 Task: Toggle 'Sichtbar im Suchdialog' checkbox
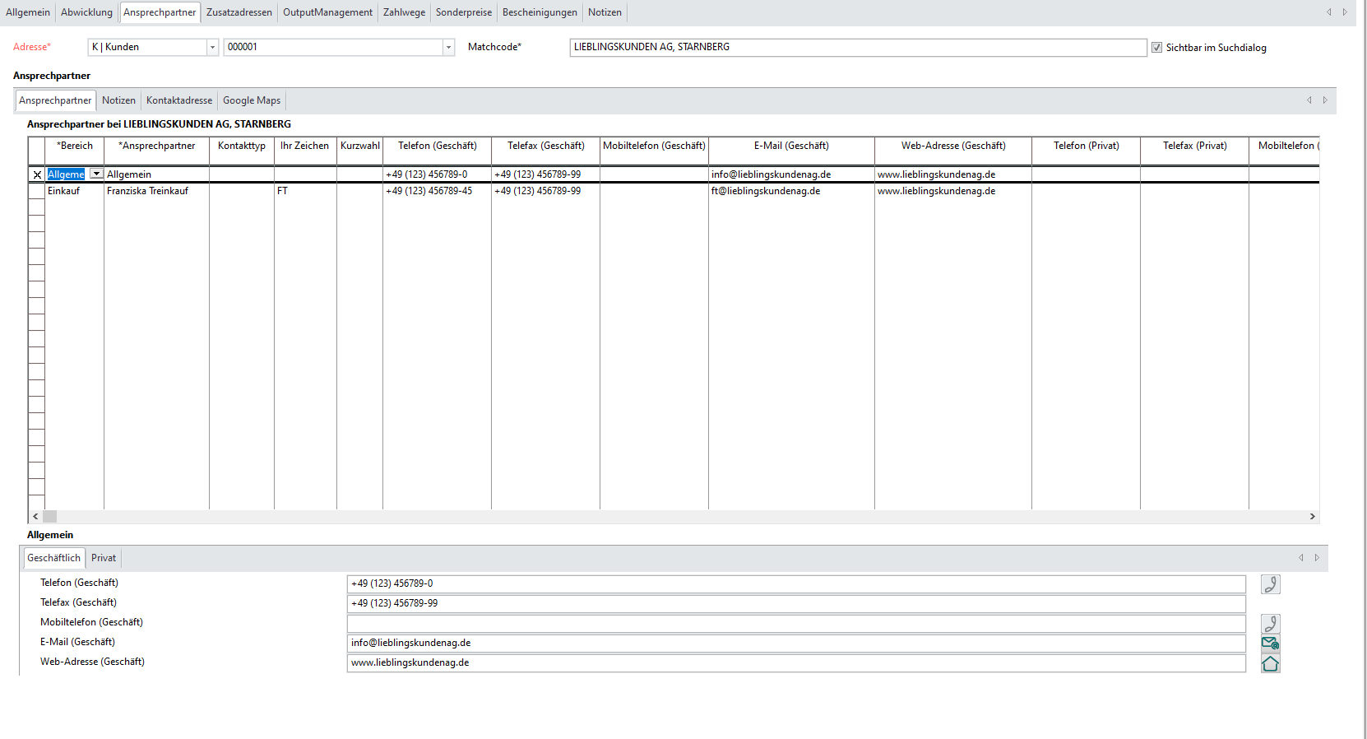[x=1156, y=48]
